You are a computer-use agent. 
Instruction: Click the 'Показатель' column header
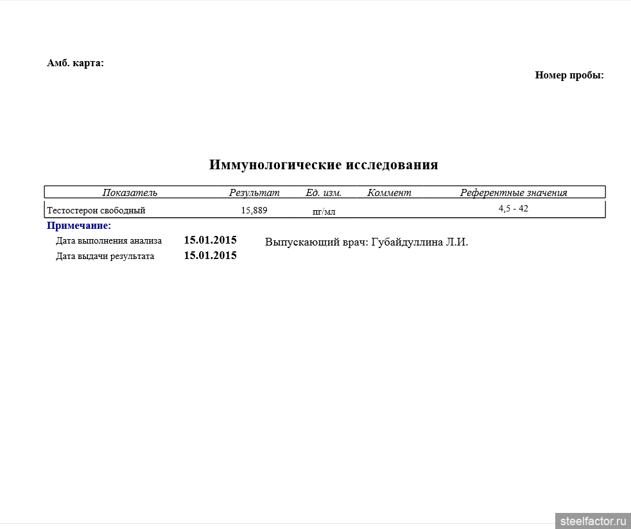(130, 193)
